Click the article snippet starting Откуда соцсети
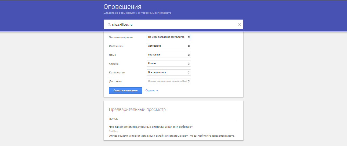Screen dimensions: 347x146 172,136
